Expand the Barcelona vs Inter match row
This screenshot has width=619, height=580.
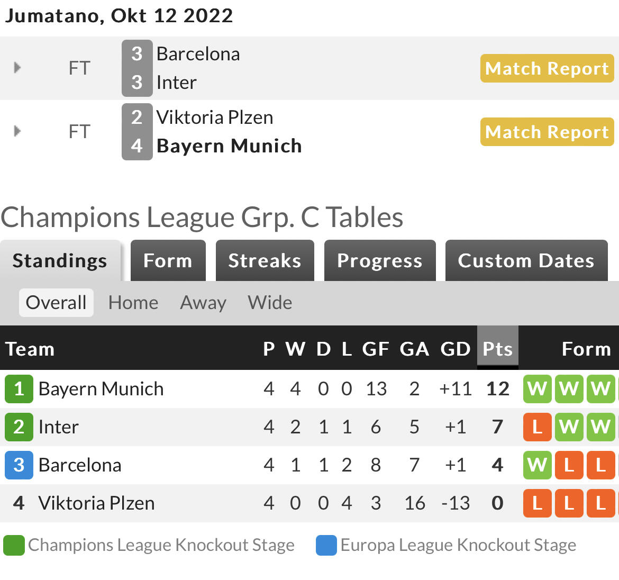(x=17, y=68)
